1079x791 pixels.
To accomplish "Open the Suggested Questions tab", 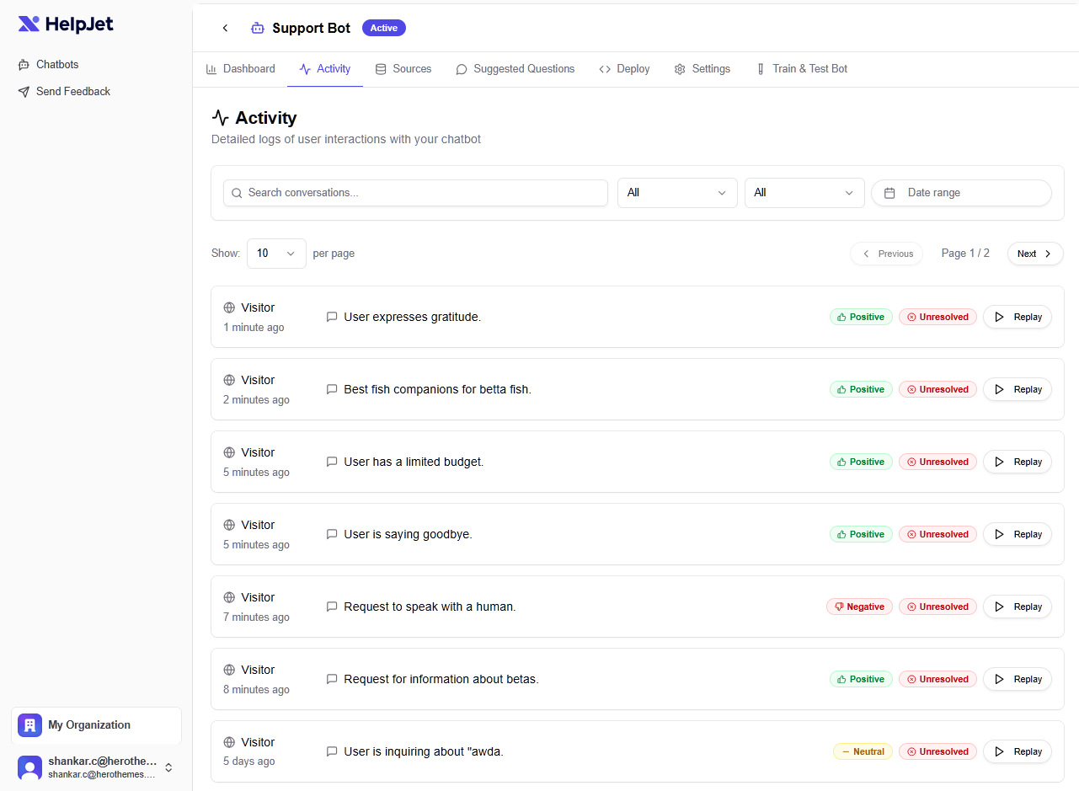I will (515, 69).
